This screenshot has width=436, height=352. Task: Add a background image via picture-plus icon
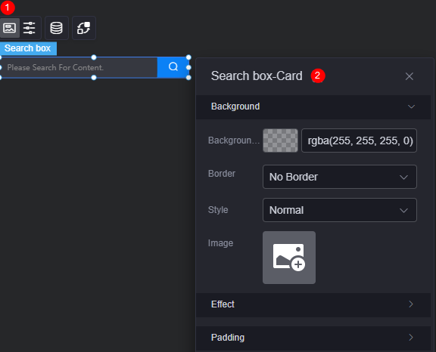pyautogui.click(x=289, y=258)
